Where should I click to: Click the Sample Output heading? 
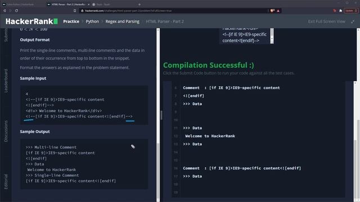tap(35, 132)
